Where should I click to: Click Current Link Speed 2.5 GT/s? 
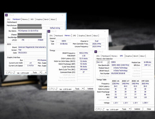point(30,66)
